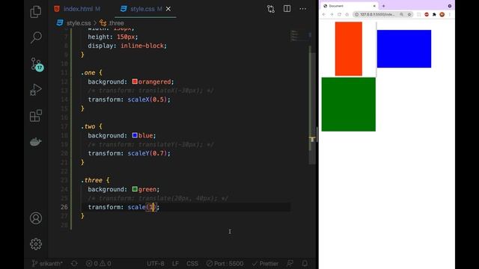The height and width of the screenshot is (269, 479).
Task: Close the Document tab in Chrome
Action: (x=374, y=6)
